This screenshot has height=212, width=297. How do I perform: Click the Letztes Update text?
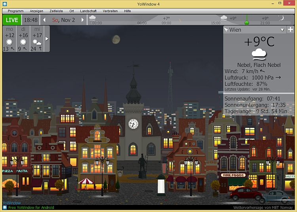247,89
